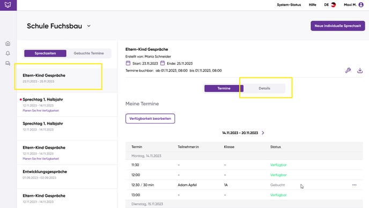Click the 12:00 appointment time

tap(136, 175)
